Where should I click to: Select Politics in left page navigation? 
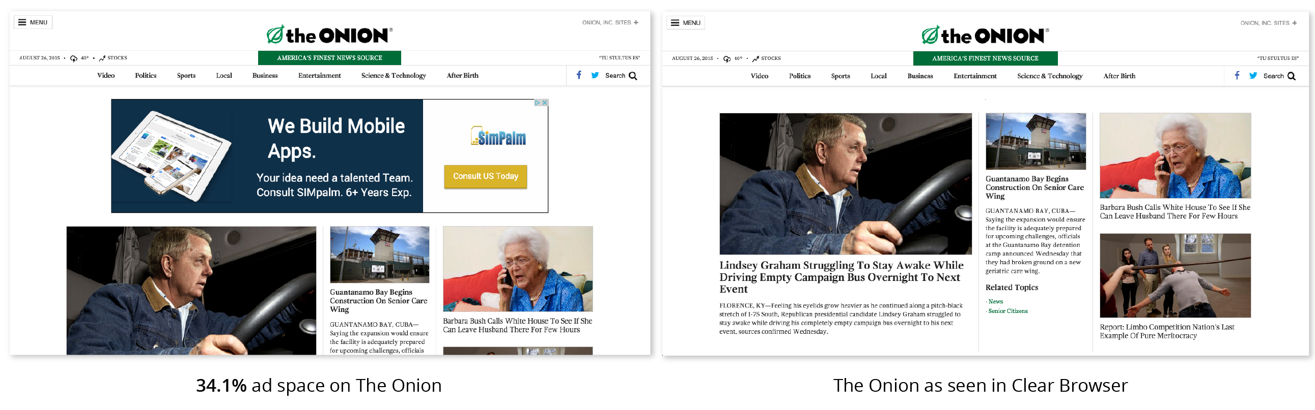146,76
